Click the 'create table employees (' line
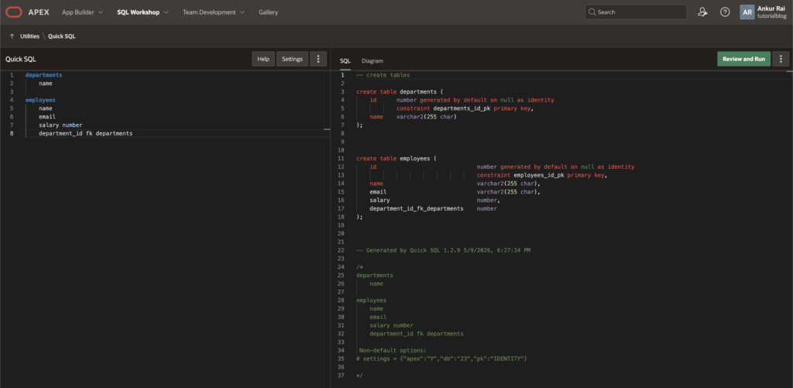The height and width of the screenshot is (388, 793). (396, 158)
